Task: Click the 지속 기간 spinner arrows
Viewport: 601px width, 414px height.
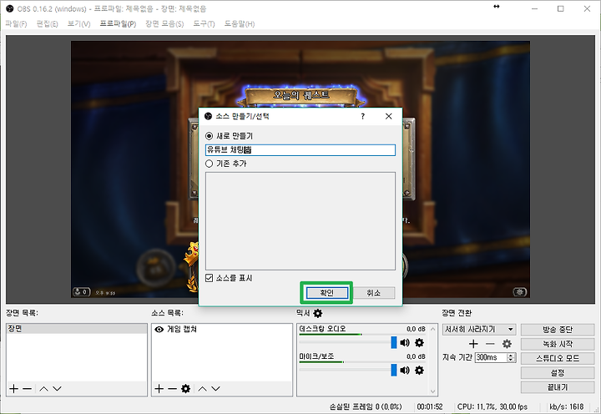Action: [511, 357]
